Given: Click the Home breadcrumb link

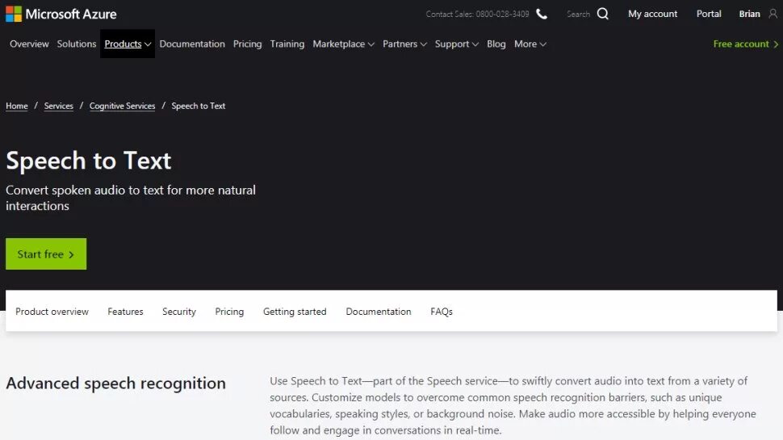Looking at the screenshot, I should tap(16, 106).
